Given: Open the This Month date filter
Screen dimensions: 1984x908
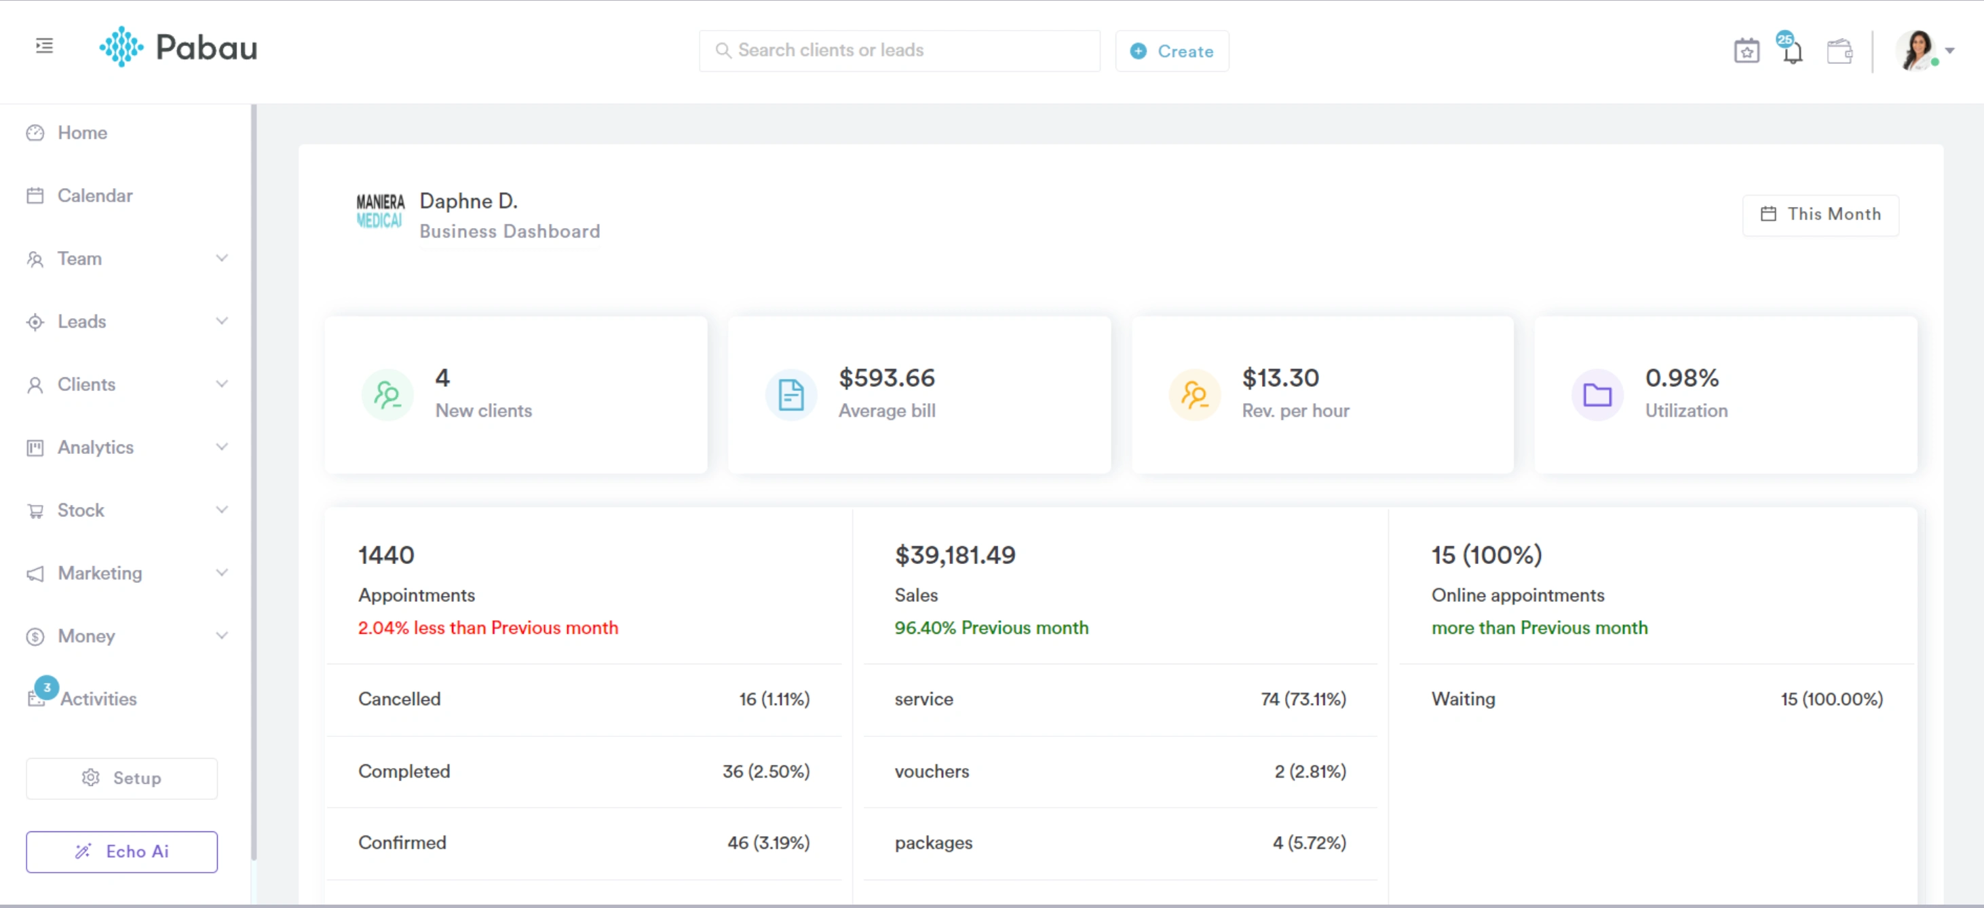Looking at the screenshot, I should pos(1820,214).
